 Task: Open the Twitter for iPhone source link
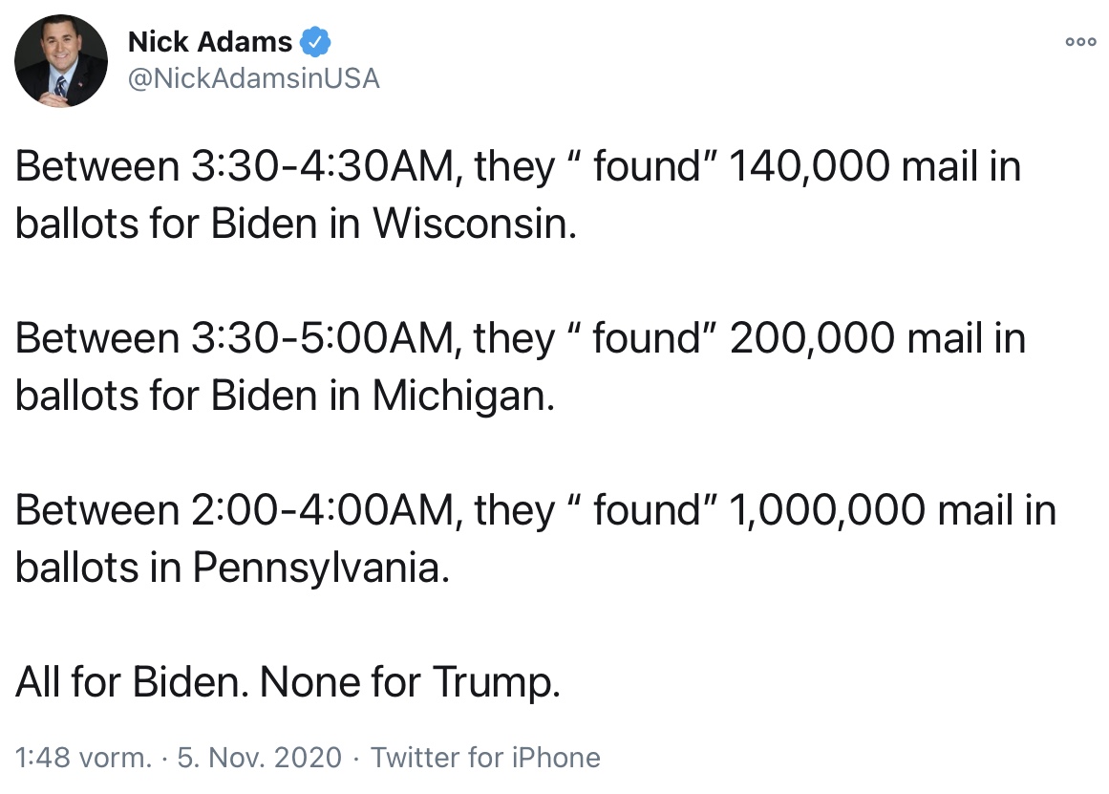coord(485,758)
